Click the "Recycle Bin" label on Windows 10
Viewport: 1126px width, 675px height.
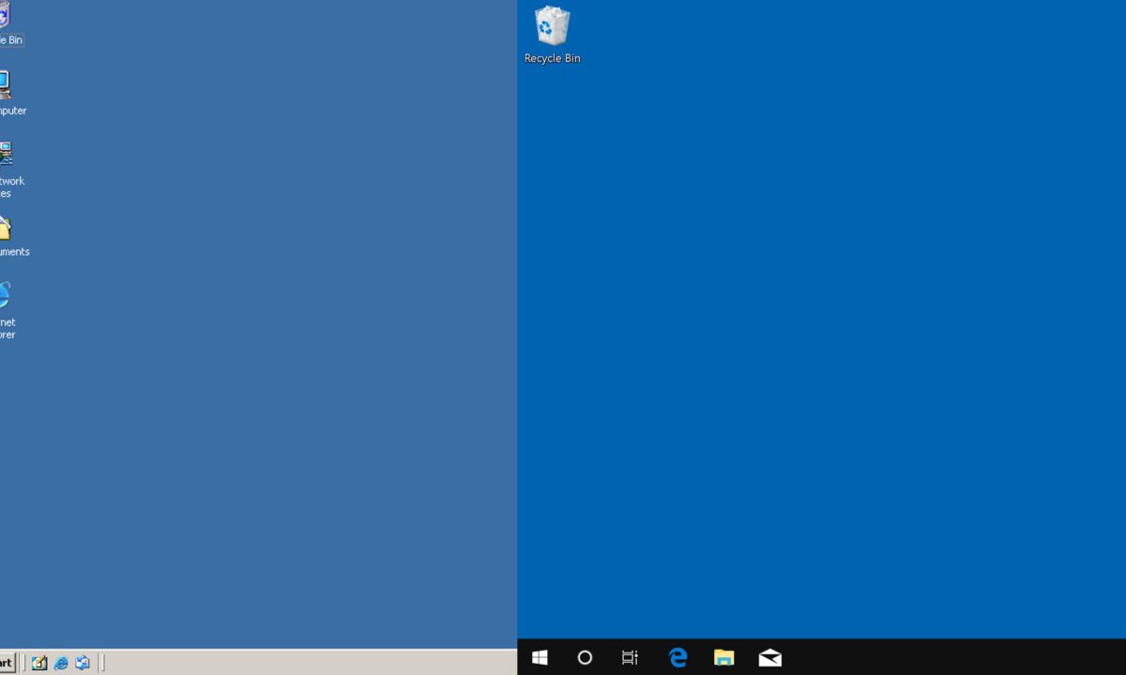[x=552, y=58]
